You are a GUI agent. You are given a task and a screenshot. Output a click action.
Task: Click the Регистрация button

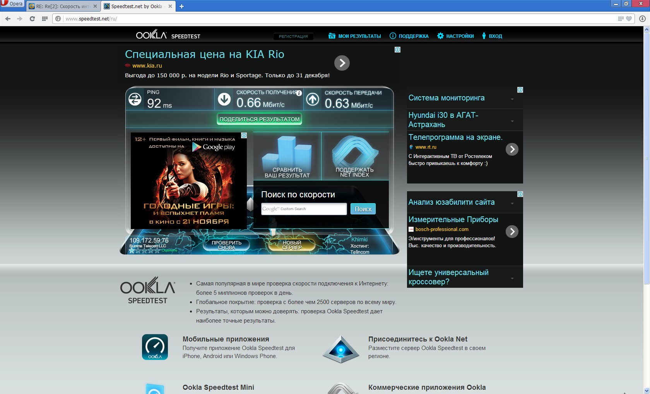point(293,36)
